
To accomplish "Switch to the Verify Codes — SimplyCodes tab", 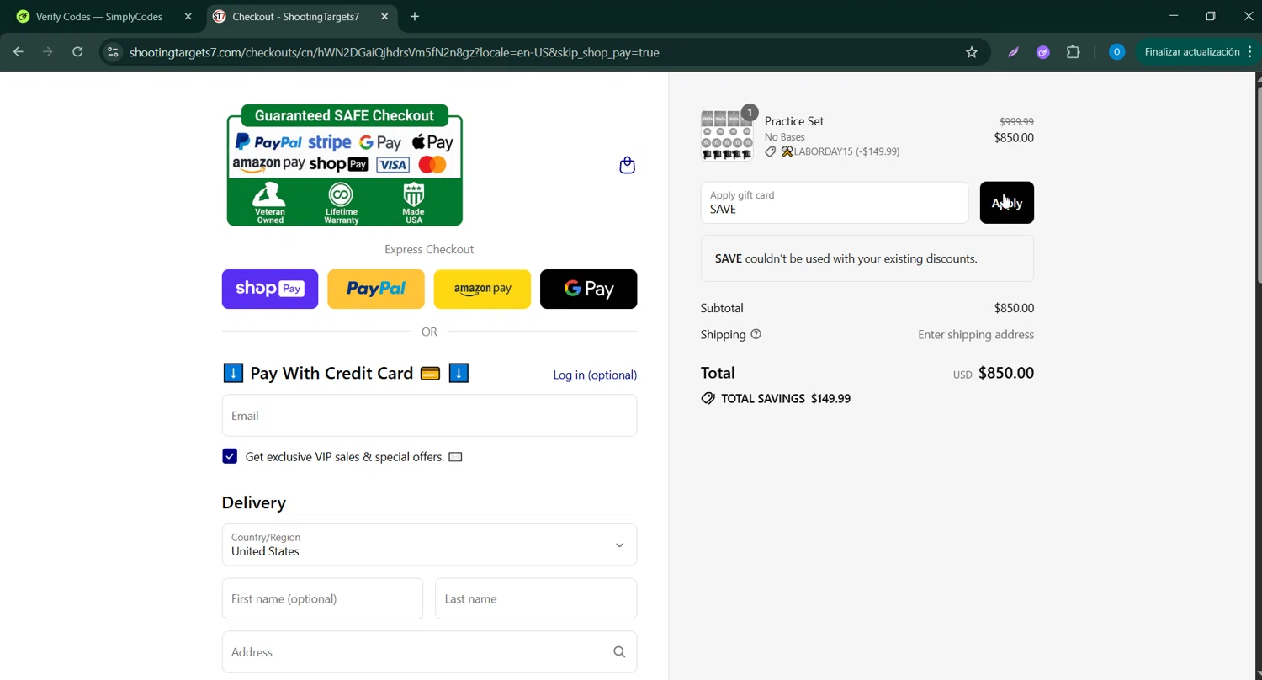I will coord(99,17).
